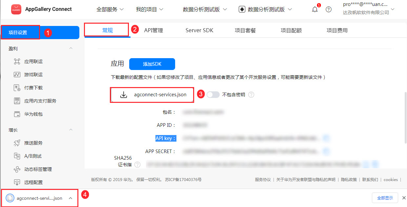The image size is (407, 207).
Task: Toggle the 不包含密钥 switch
Action: tap(213, 95)
